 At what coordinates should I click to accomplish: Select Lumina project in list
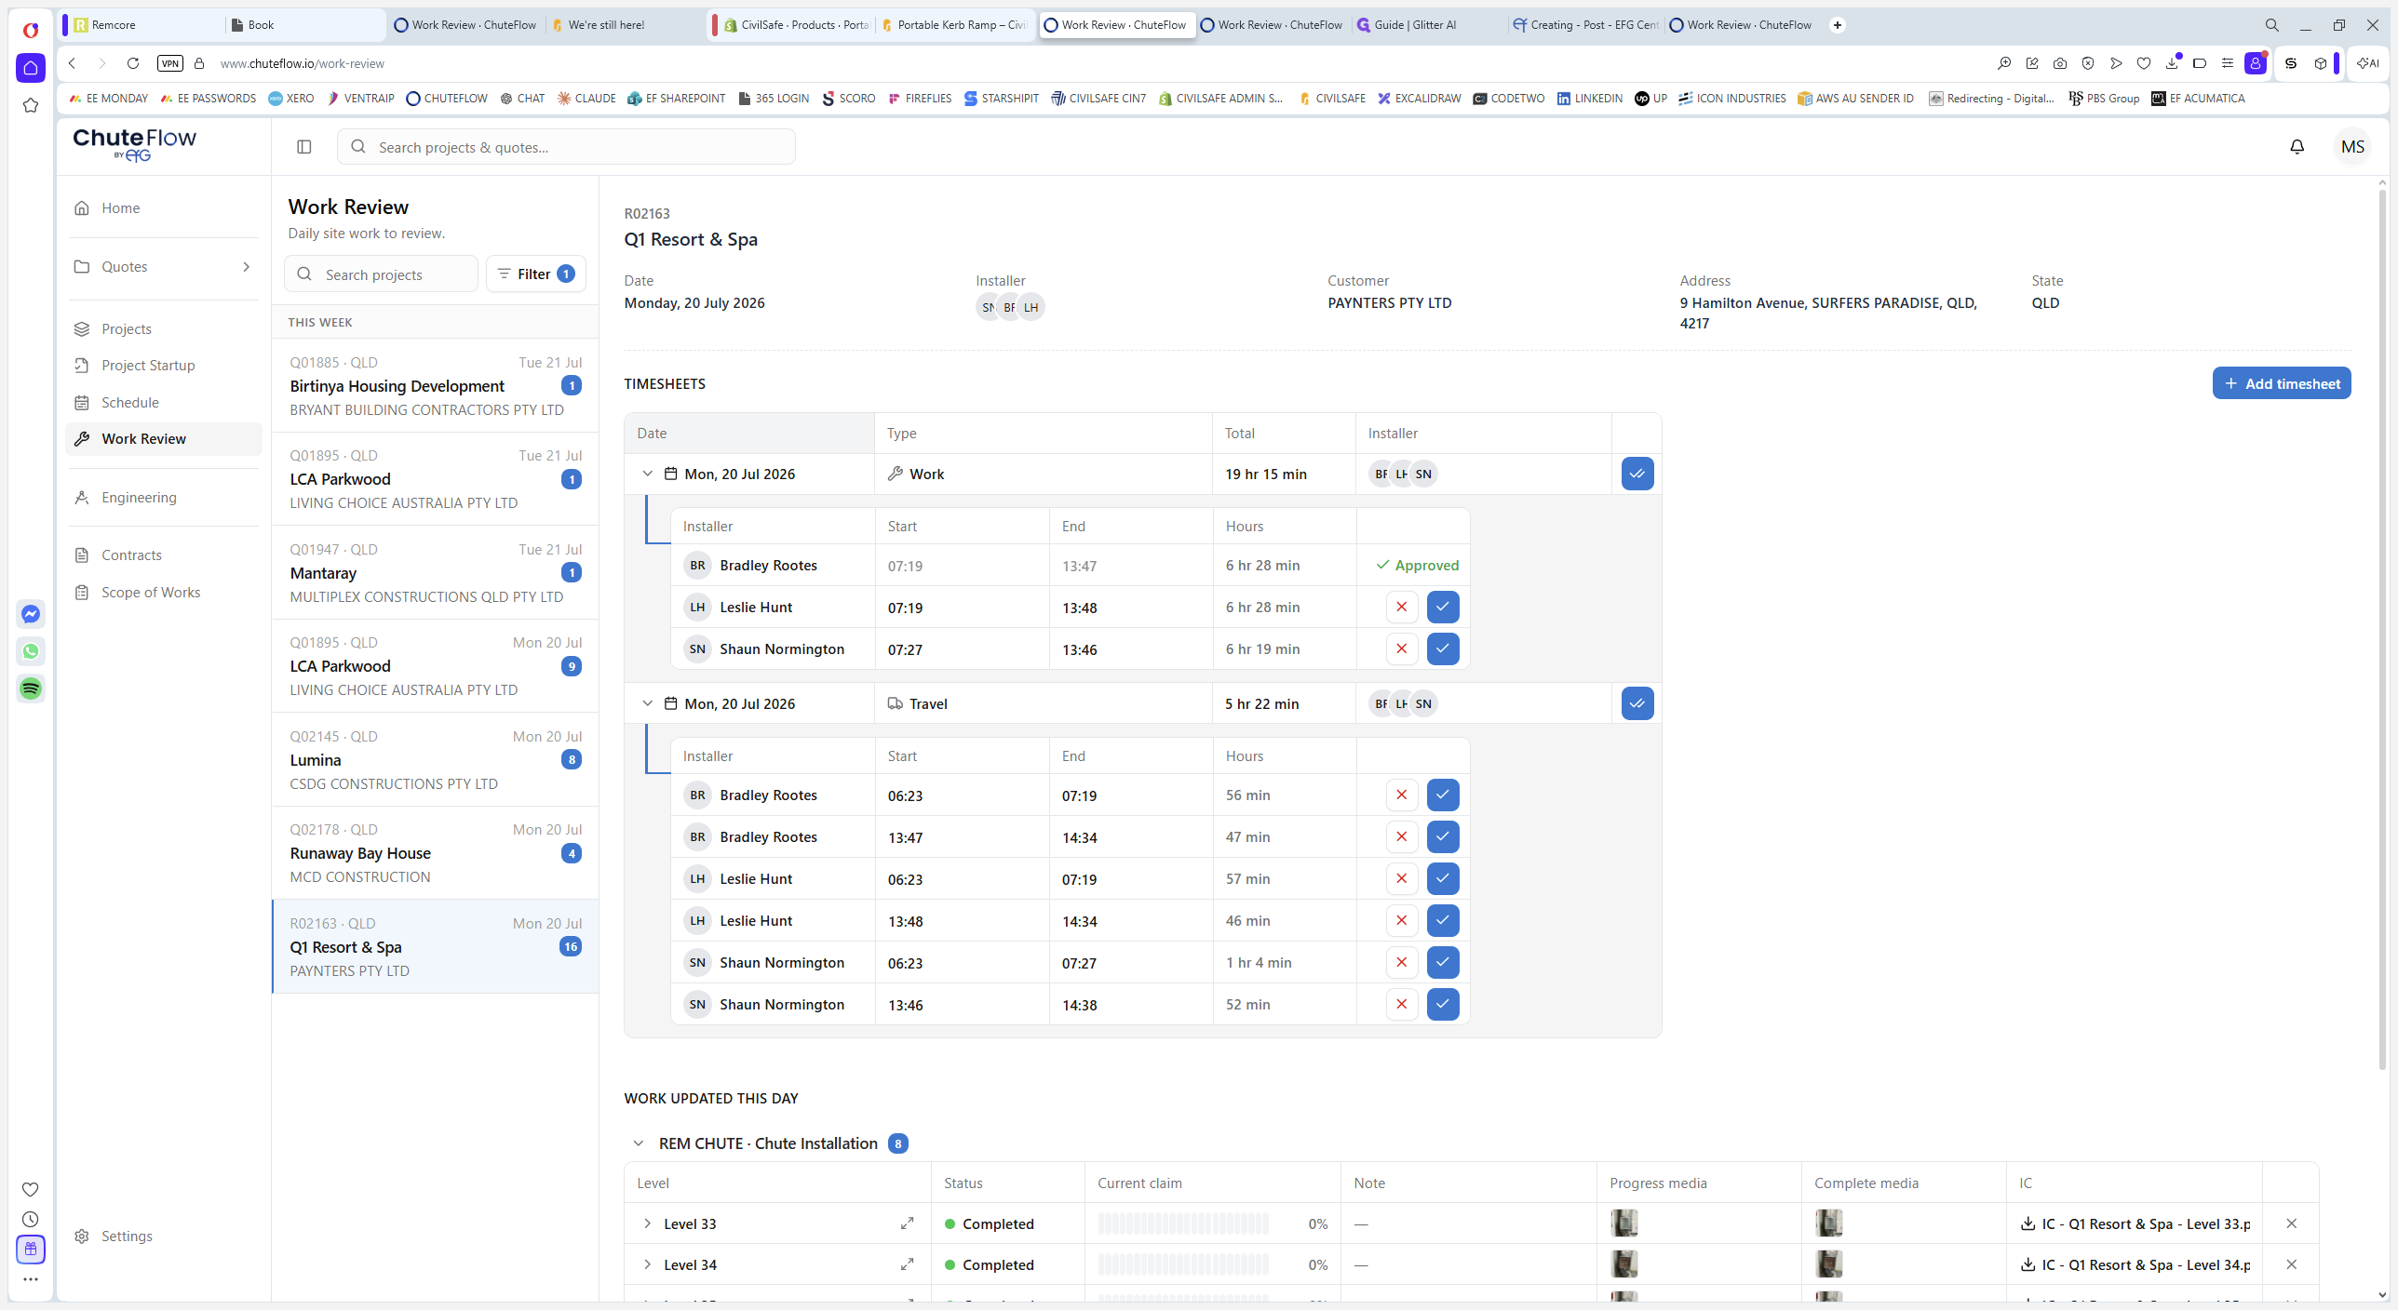click(435, 759)
